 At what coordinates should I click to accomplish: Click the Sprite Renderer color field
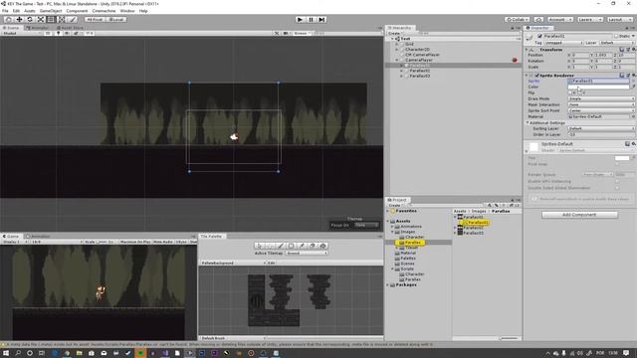click(598, 87)
